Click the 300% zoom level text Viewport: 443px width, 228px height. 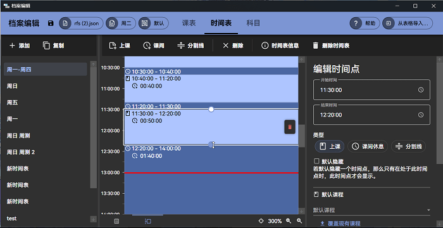[275, 221]
